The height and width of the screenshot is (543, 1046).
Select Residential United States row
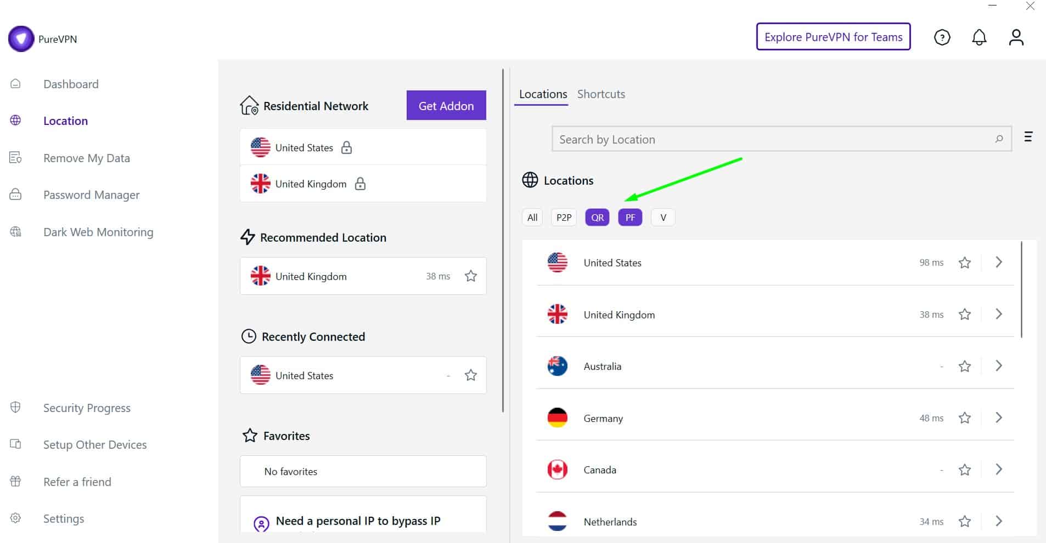click(363, 147)
